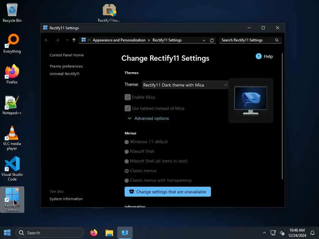Click the address bar double chevron

click(89, 40)
